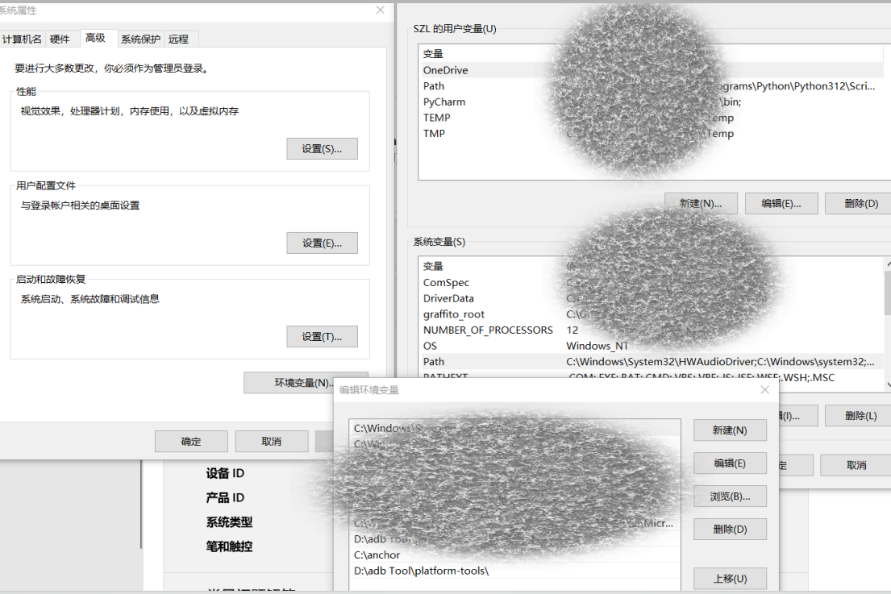The width and height of the screenshot is (891, 594).
Task: Confirm with 确定 in 系统属性 window
Action: 191,441
